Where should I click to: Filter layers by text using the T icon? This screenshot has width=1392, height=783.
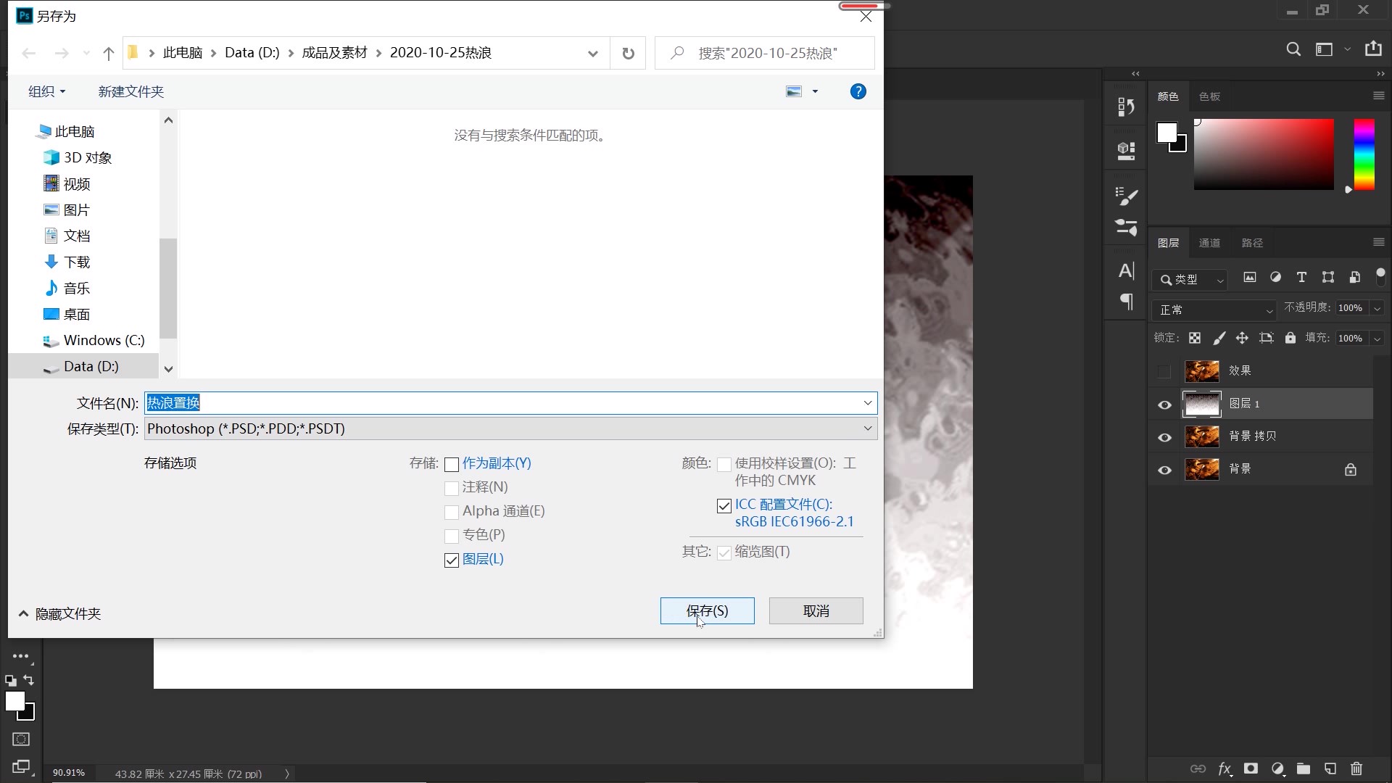coord(1301,277)
